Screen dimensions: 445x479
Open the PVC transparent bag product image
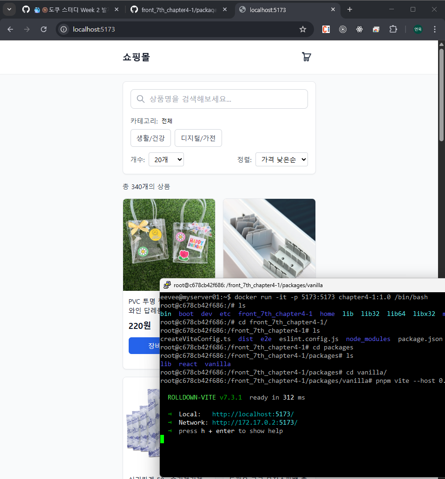coord(169,245)
